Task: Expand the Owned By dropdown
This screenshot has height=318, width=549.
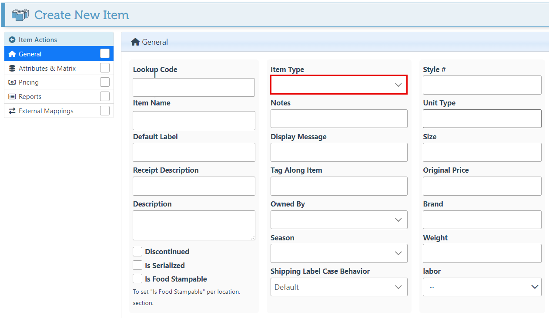Action: coord(338,220)
